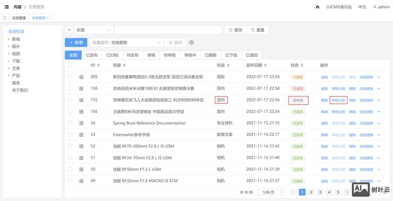Select 关于我们 in the column tree
This screenshot has height=201, width=393.
(20, 90)
